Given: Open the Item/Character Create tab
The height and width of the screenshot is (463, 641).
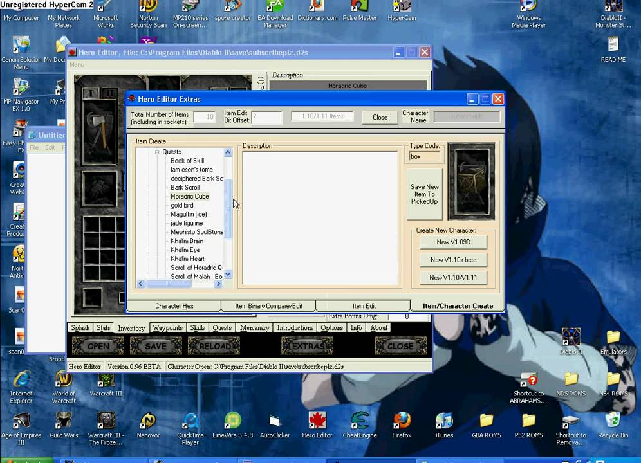Looking at the screenshot, I should [x=458, y=306].
